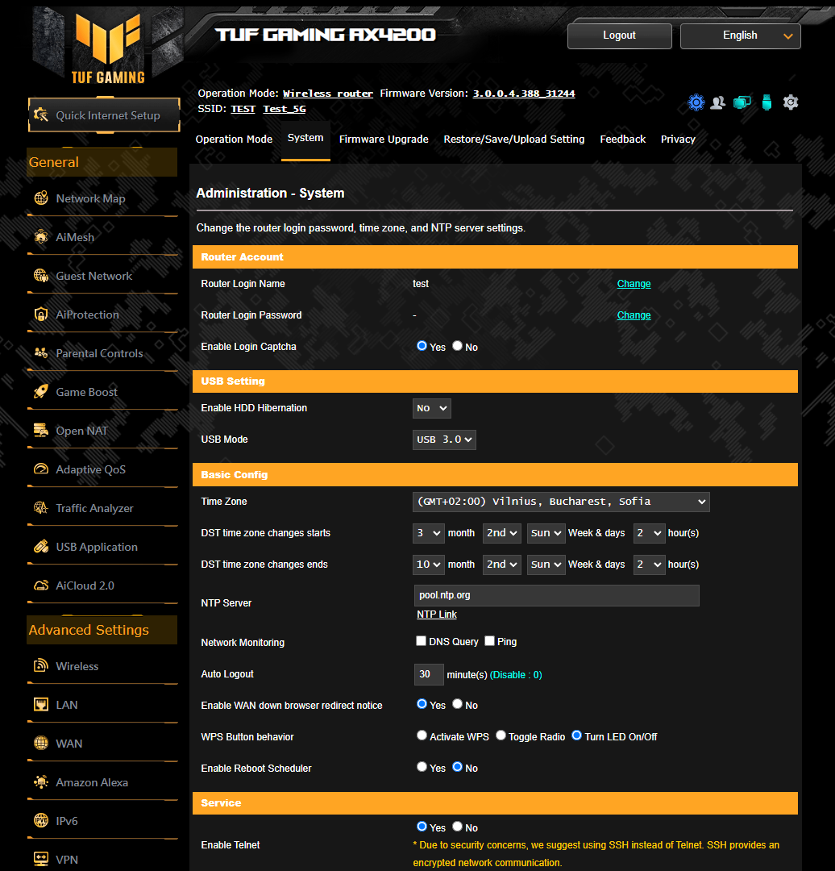Open LAN settings icon
Viewport: 835px width, 871px height.
[x=41, y=705]
